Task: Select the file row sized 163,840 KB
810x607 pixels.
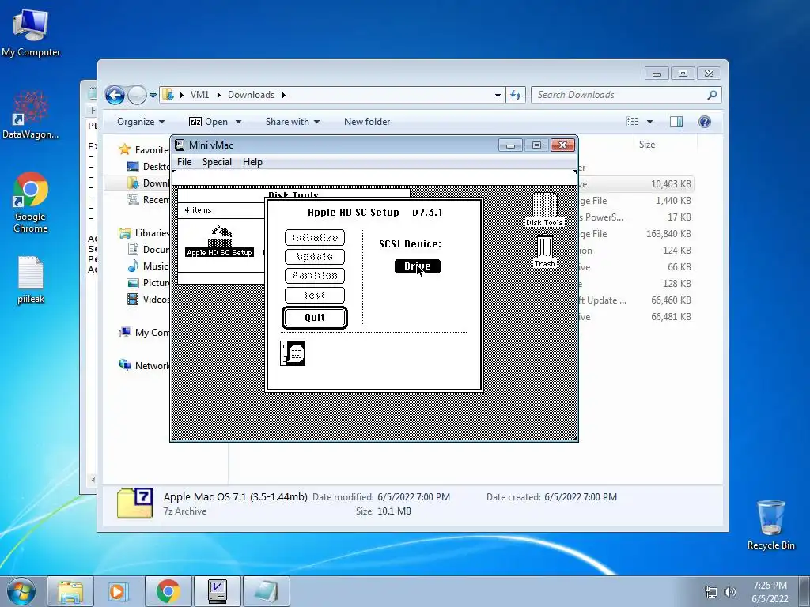Action: (x=636, y=234)
